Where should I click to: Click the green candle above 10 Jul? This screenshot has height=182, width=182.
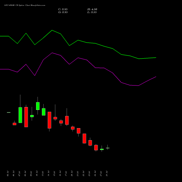pos(38,106)
